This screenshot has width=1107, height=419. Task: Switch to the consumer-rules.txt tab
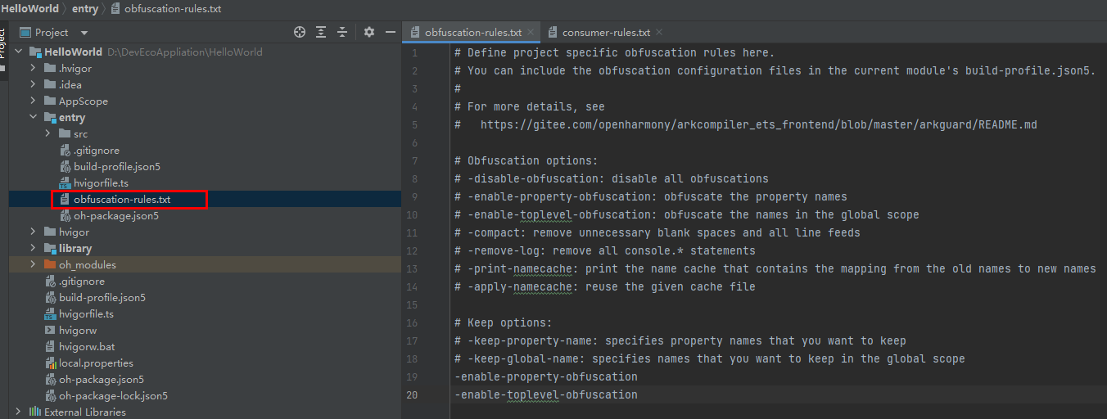[606, 33]
